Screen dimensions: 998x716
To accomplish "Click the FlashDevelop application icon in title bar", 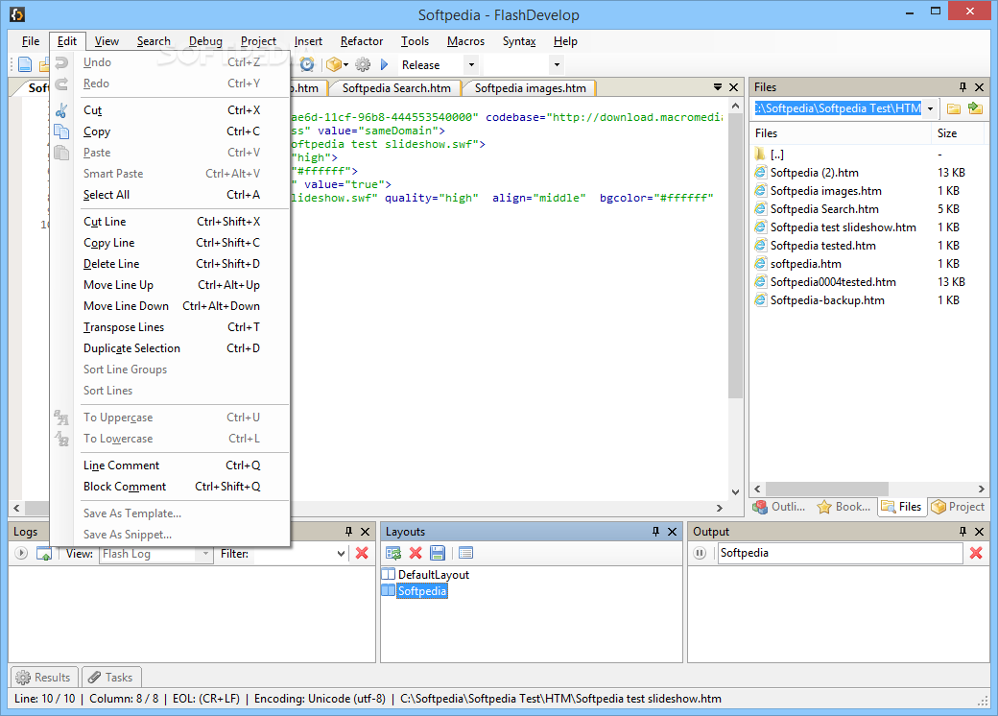I will tap(17, 14).
